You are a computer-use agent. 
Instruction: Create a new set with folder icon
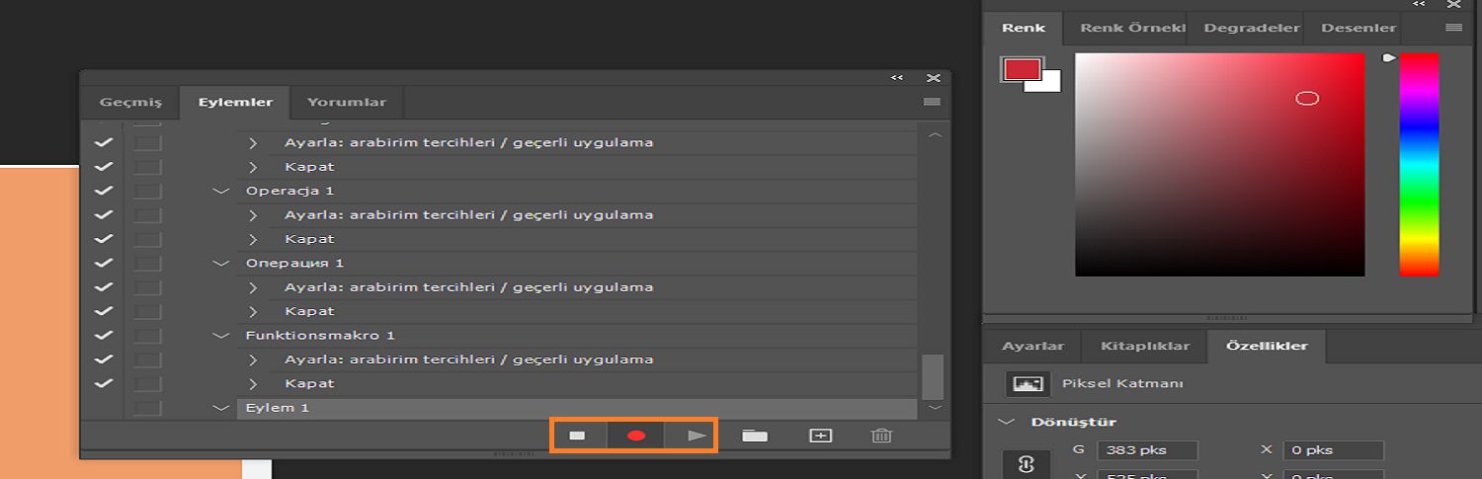pos(755,435)
